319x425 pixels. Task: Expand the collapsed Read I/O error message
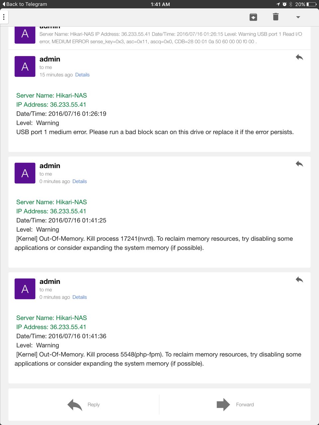tap(170, 38)
